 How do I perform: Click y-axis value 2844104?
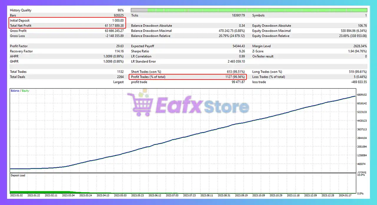tap(362, 138)
